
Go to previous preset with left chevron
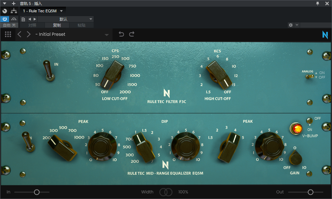click(19, 34)
